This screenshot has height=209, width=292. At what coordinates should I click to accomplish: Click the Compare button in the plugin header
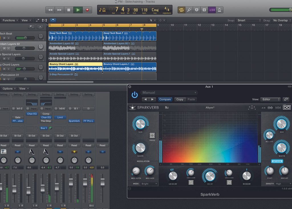click(165, 99)
